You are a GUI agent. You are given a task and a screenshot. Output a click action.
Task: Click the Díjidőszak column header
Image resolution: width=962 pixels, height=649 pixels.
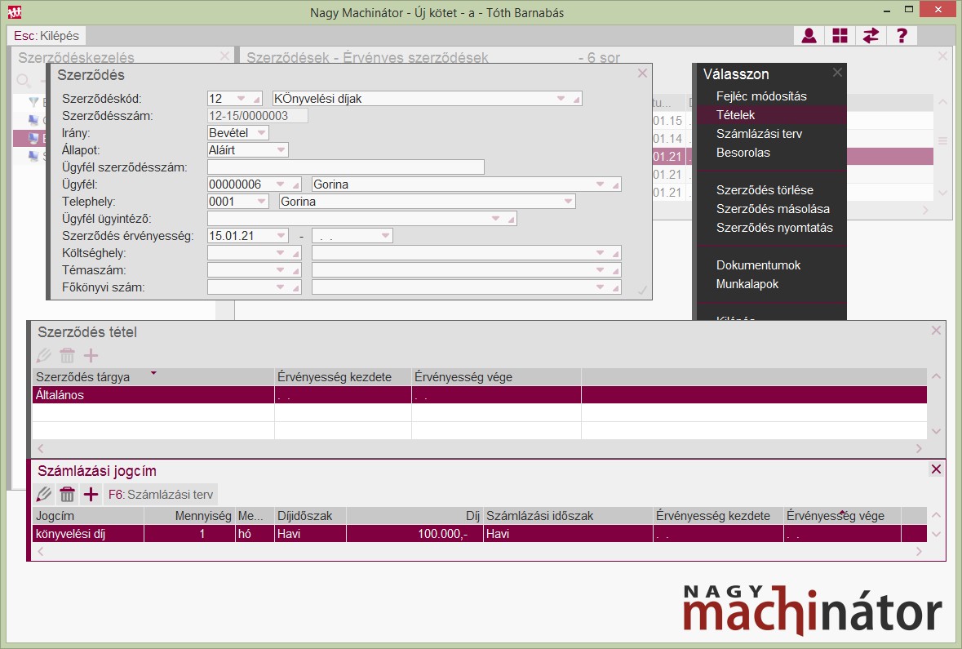(310, 516)
